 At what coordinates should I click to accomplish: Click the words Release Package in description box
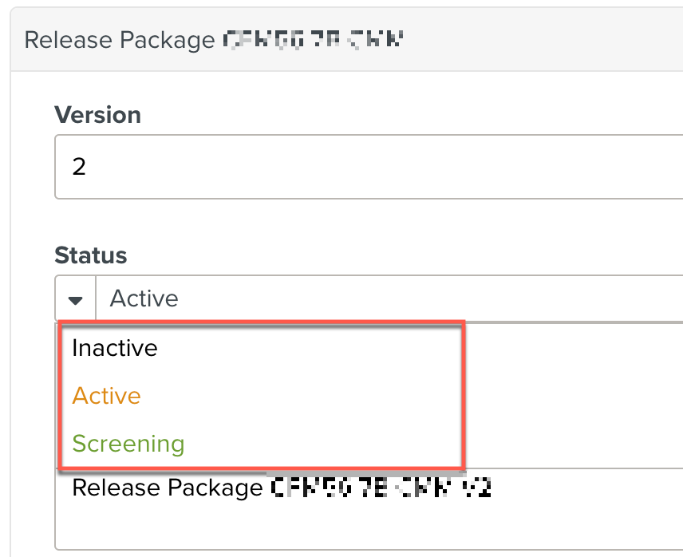tap(168, 488)
